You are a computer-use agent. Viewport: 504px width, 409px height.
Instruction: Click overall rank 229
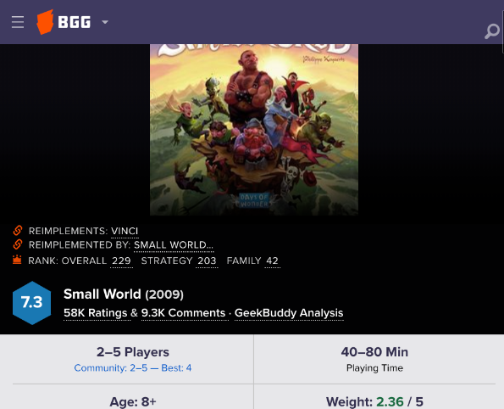point(121,261)
